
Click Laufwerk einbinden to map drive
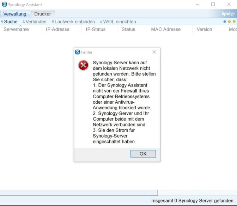[73, 21]
